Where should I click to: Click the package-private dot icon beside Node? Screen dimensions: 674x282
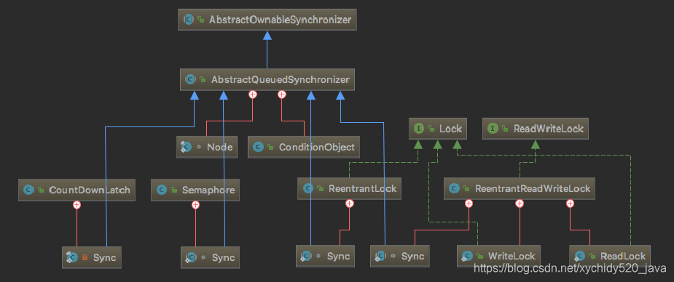click(x=199, y=147)
